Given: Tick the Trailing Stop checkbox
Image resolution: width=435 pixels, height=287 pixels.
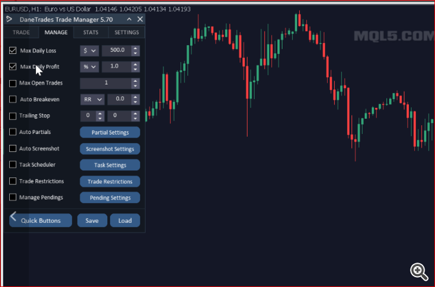Looking at the screenshot, I should coord(13,116).
